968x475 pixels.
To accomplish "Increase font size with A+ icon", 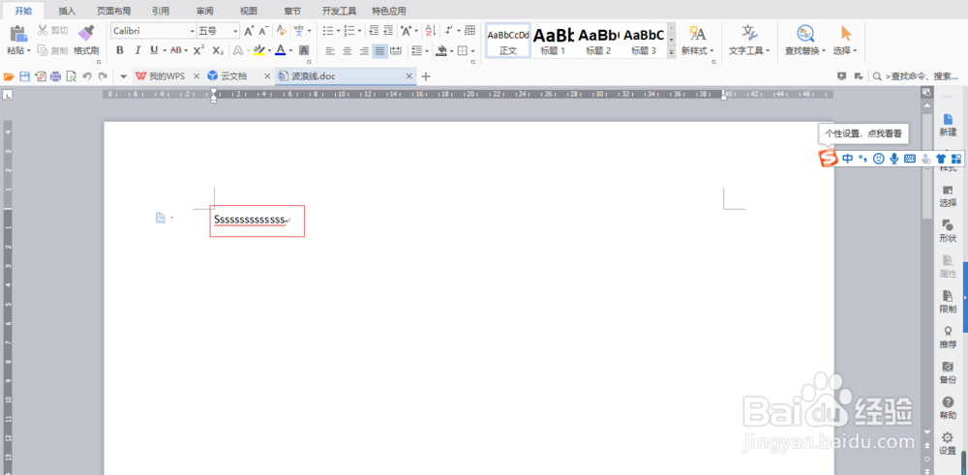I will coord(249,31).
